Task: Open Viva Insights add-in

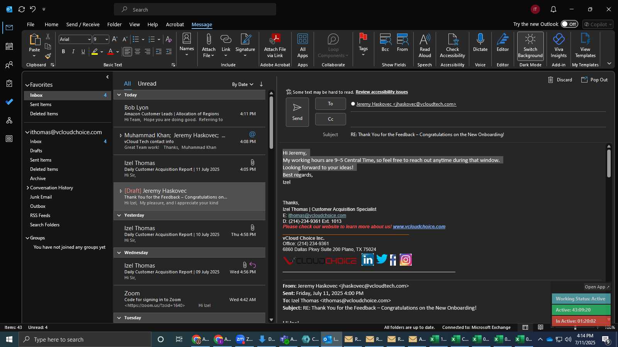Action: click(x=559, y=45)
